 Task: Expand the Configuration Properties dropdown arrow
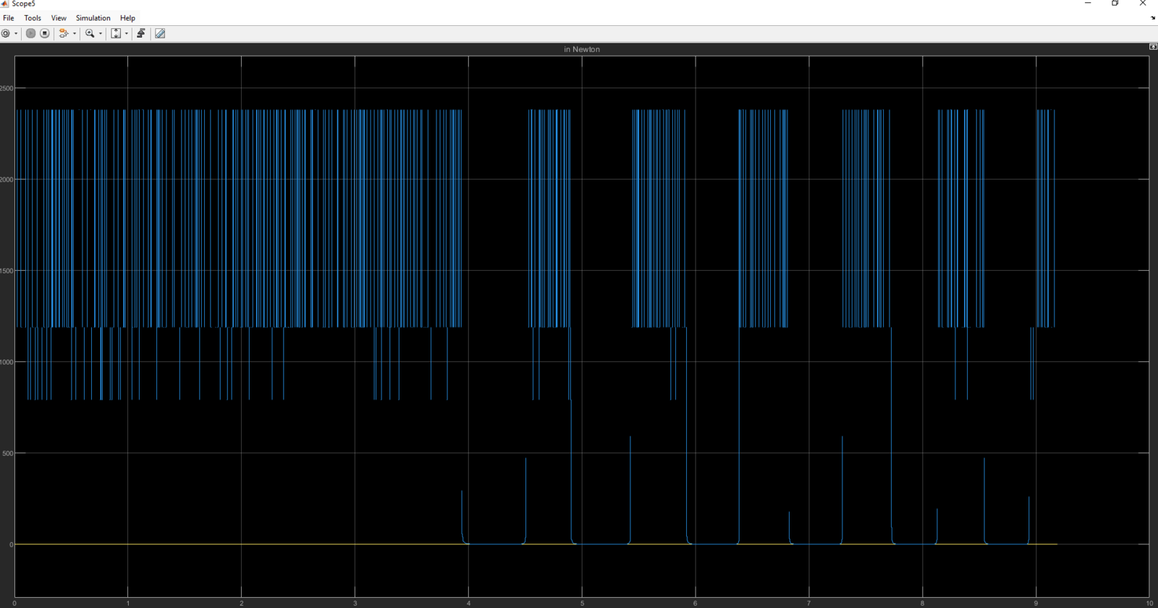pos(16,33)
